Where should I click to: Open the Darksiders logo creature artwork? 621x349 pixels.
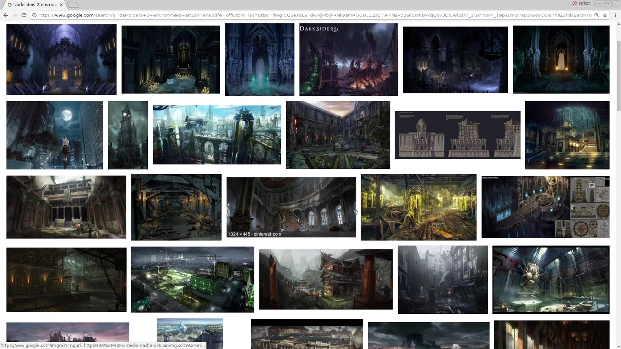coord(349,60)
